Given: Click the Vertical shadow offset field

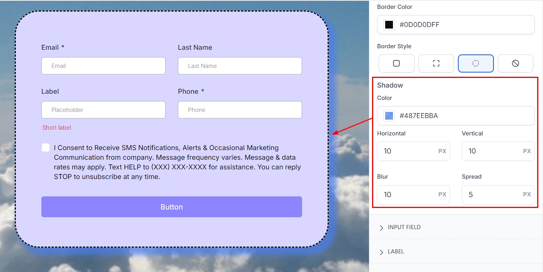Looking at the screenshot, I should pyautogui.click(x=493, y=151).
